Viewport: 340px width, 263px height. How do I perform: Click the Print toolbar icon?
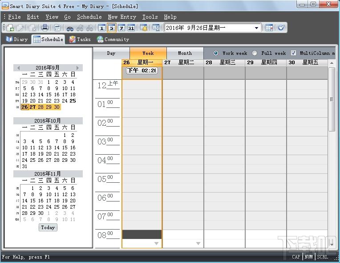(x=45, y=28)
